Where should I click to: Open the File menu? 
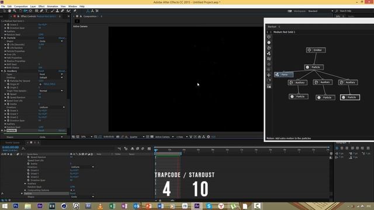3,6
